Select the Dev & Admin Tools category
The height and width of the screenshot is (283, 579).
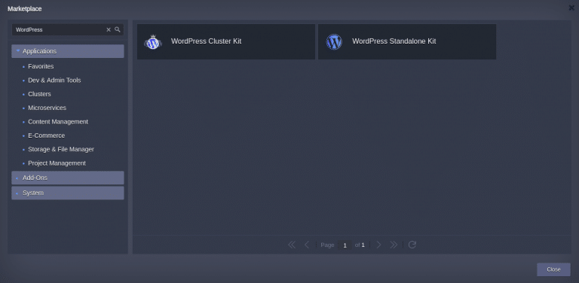(54, 80)
